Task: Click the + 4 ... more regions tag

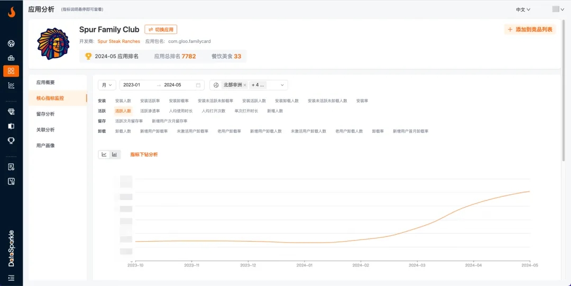Action: [258, 85]
